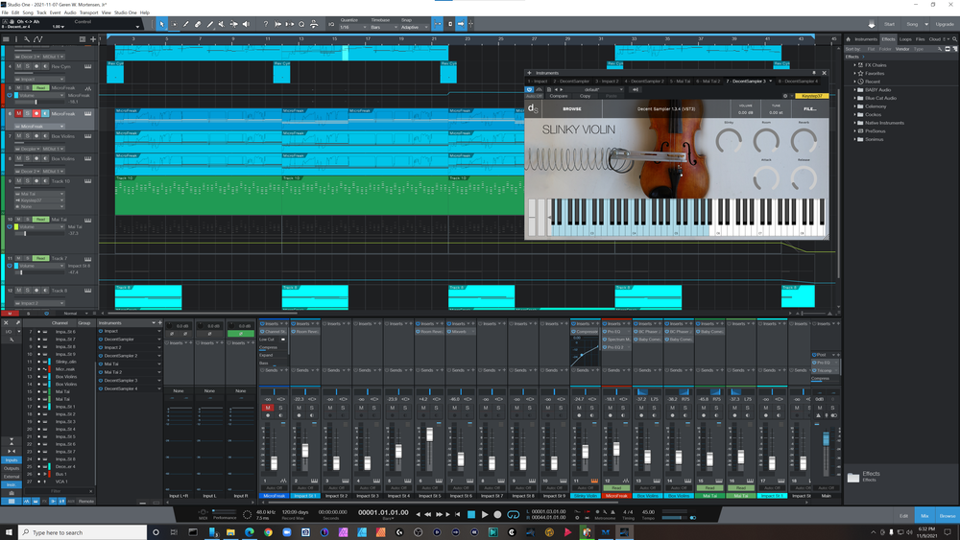
Task: Mute the Rev Cym track 4
Action: tap(18, 66)
